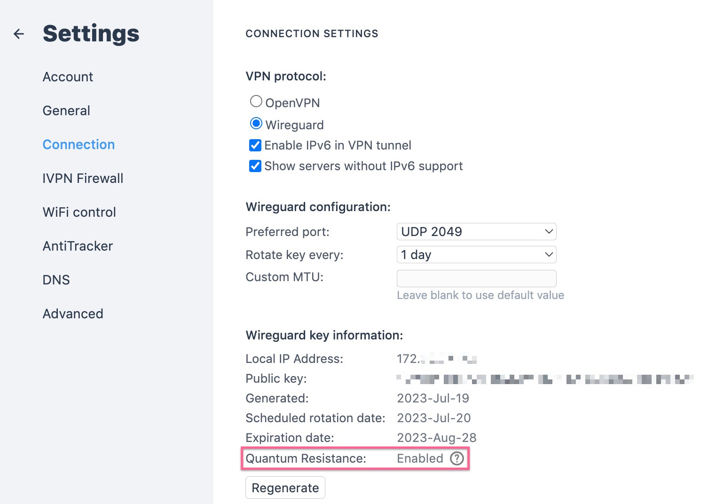
Task: Click the Local IP Address value
Action: (437, 359)
